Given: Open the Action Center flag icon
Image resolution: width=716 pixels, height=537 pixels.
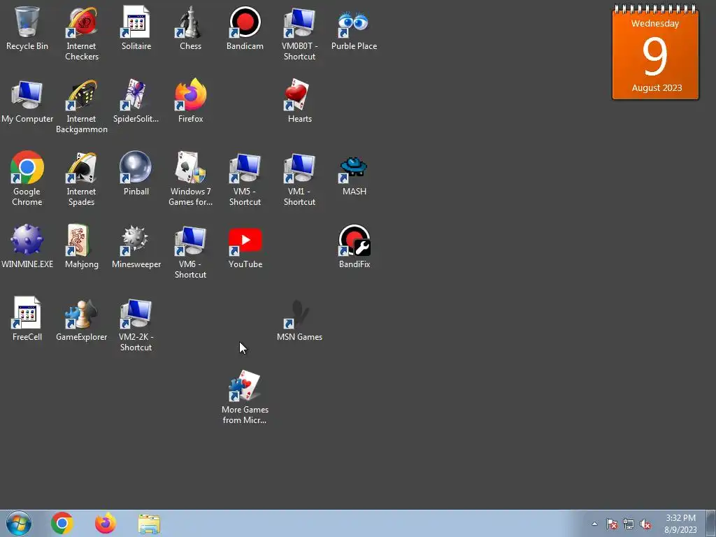Looking at the screenshot, I should coord(611,524).
